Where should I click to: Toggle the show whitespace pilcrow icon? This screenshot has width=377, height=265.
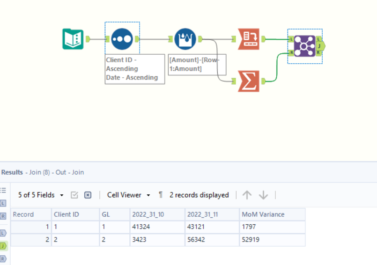pos(161,195)
